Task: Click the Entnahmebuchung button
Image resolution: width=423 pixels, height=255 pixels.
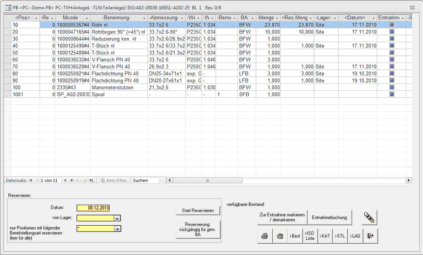Action: (331, 217)
